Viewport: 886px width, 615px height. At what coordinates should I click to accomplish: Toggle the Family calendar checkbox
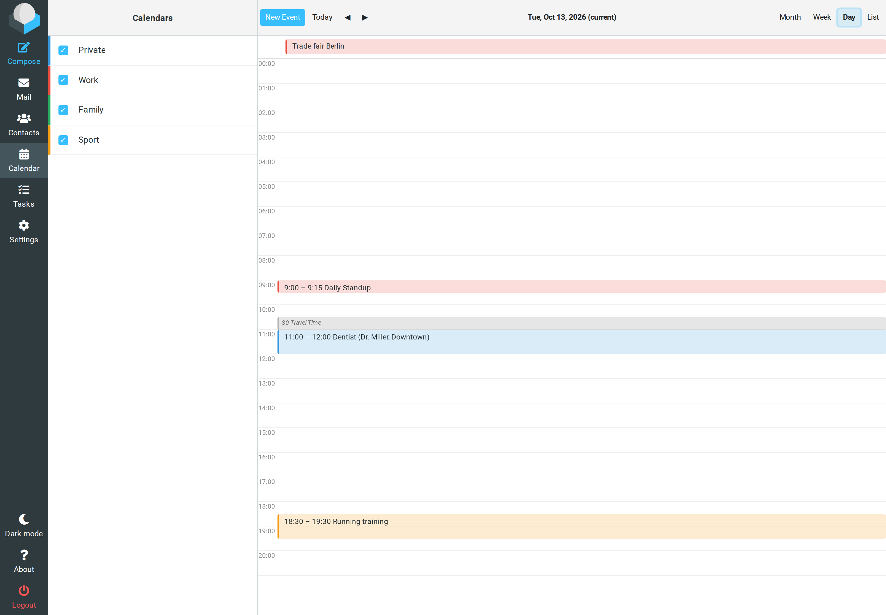click(63, 110)
